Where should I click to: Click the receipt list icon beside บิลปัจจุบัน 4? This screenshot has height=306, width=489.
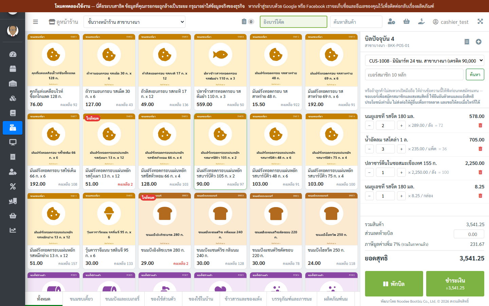pyautogui.click(x=467, y=41)
